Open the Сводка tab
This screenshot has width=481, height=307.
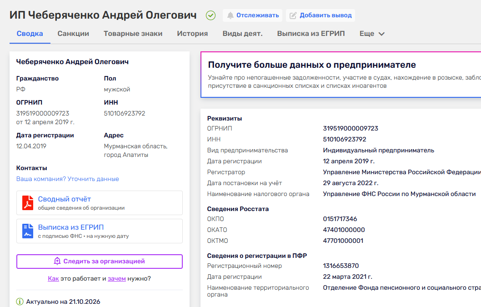[30, 34]
